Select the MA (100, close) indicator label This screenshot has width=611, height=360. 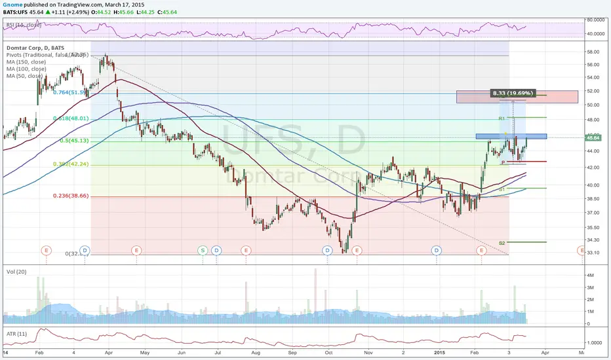click(x=26, y=69)
